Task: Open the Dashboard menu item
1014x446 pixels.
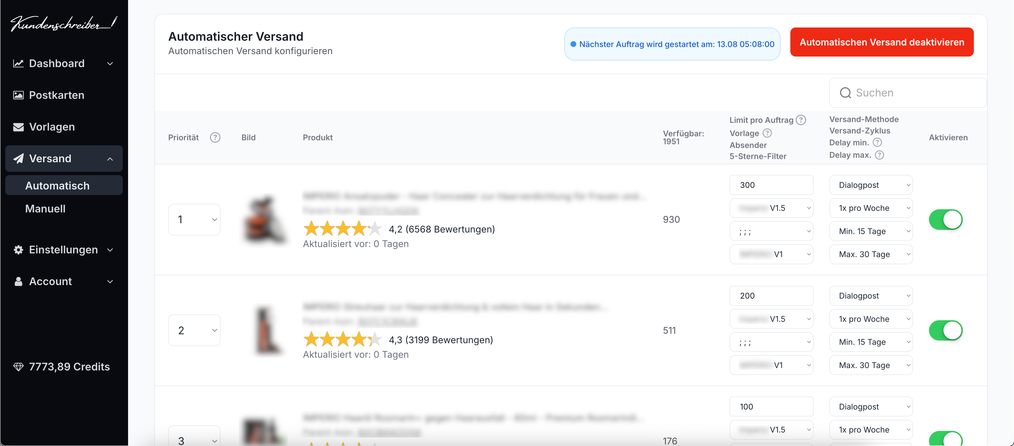Action: coord(64,63)
